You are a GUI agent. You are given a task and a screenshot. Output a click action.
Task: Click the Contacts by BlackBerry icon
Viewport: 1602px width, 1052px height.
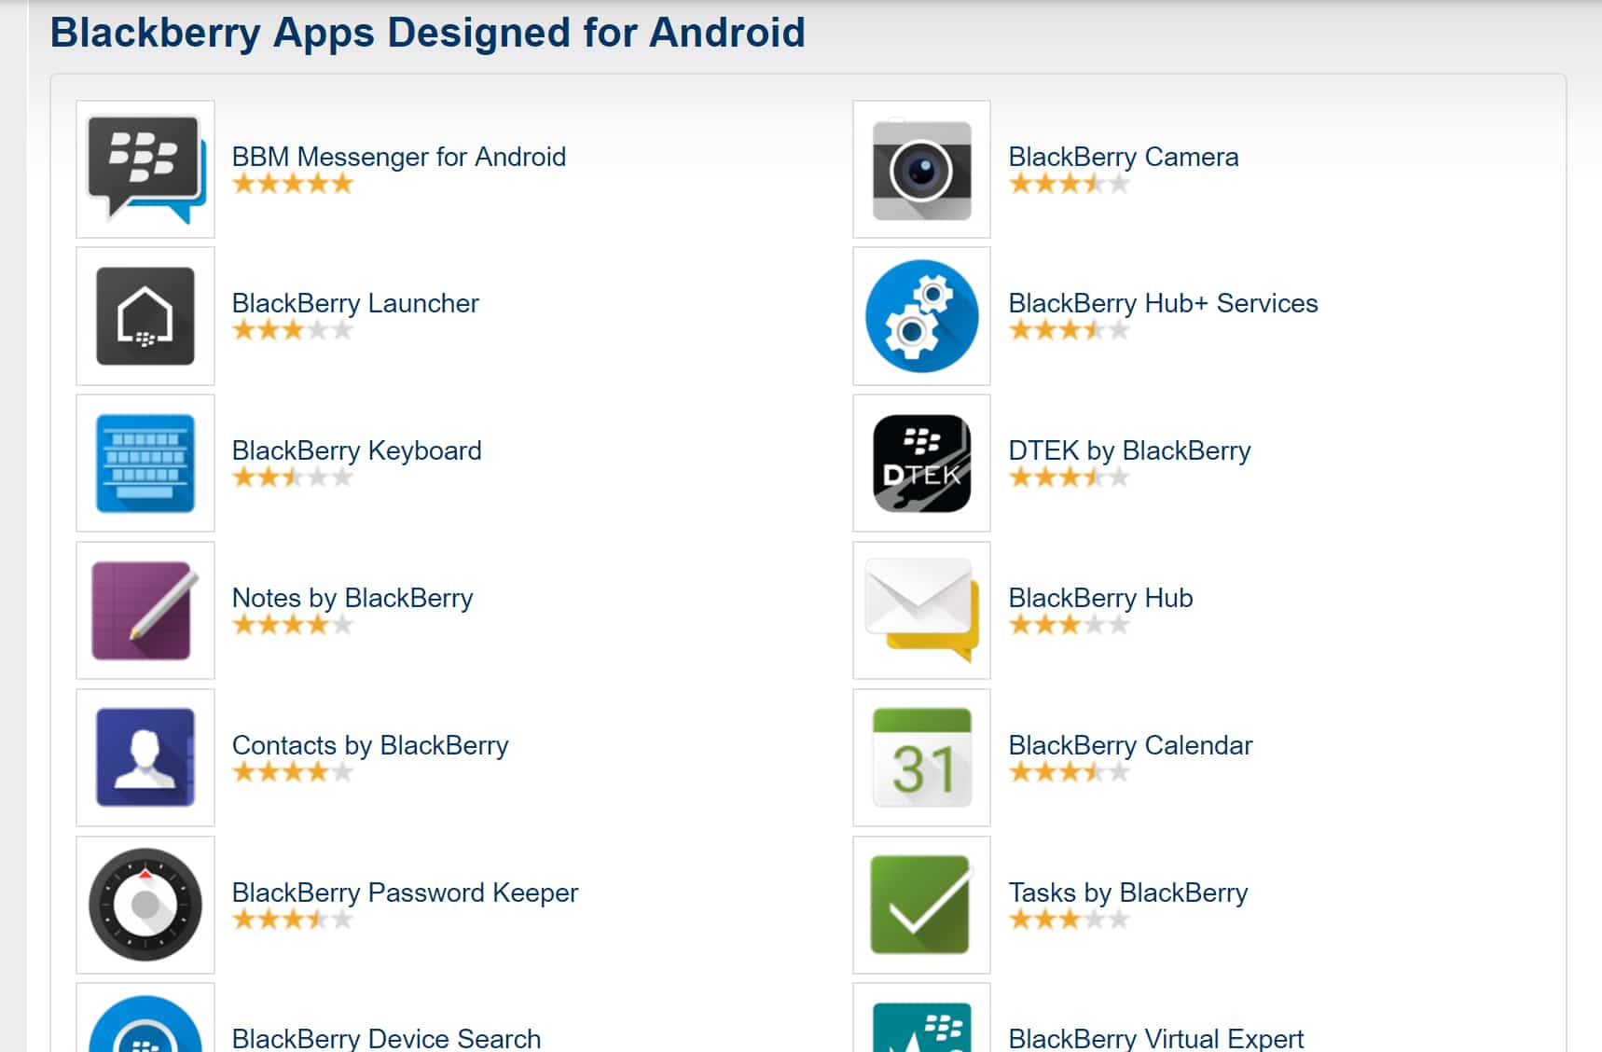tap(145, 757)
